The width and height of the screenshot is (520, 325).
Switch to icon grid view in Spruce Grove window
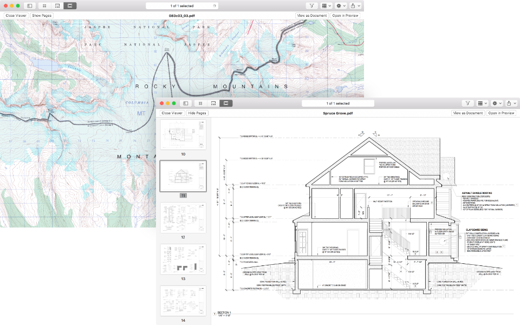pos(200,103)
